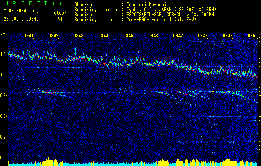Click the Receiver field label
The height and width of the screenshot is (166, 261).
point(84,15)
